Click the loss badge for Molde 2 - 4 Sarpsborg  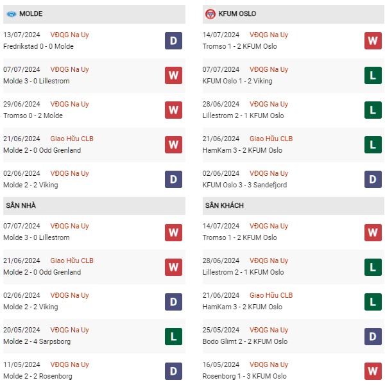pos(173,336)
